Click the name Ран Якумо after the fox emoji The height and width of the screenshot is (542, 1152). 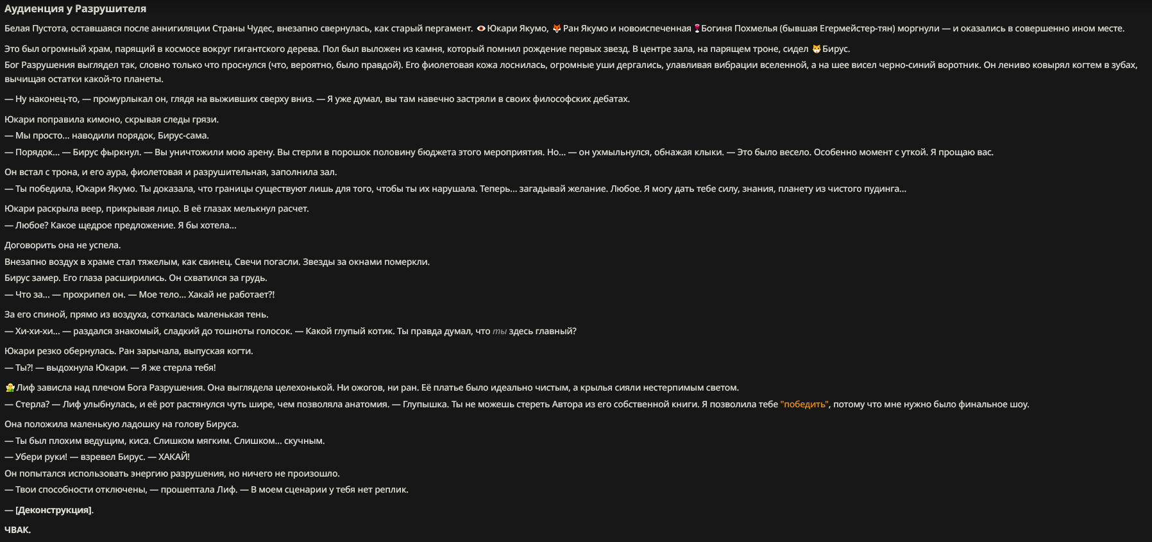585,28
